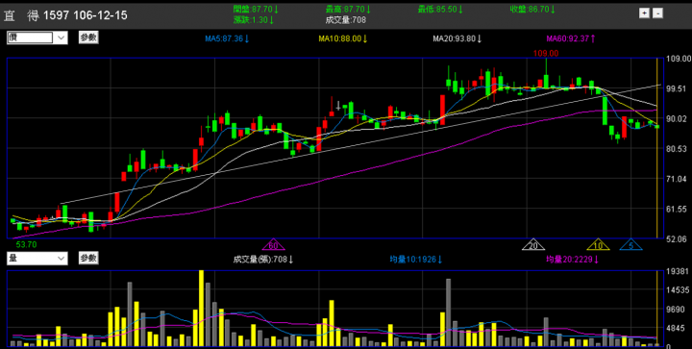The height and width of the screenshot is (349, 692).
Task: Click the MA5:87.36 label
Action: (227, 38)
